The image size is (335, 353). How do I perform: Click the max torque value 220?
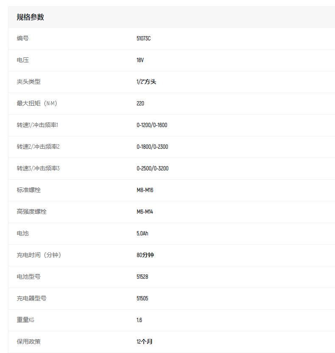click(140, 104)
